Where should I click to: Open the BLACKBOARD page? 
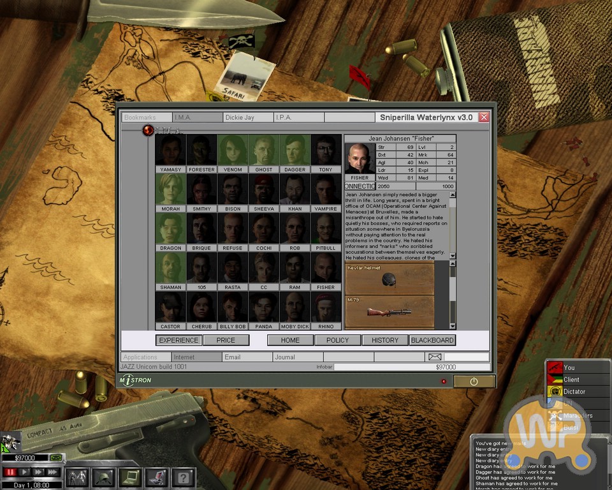click(432, 340)
